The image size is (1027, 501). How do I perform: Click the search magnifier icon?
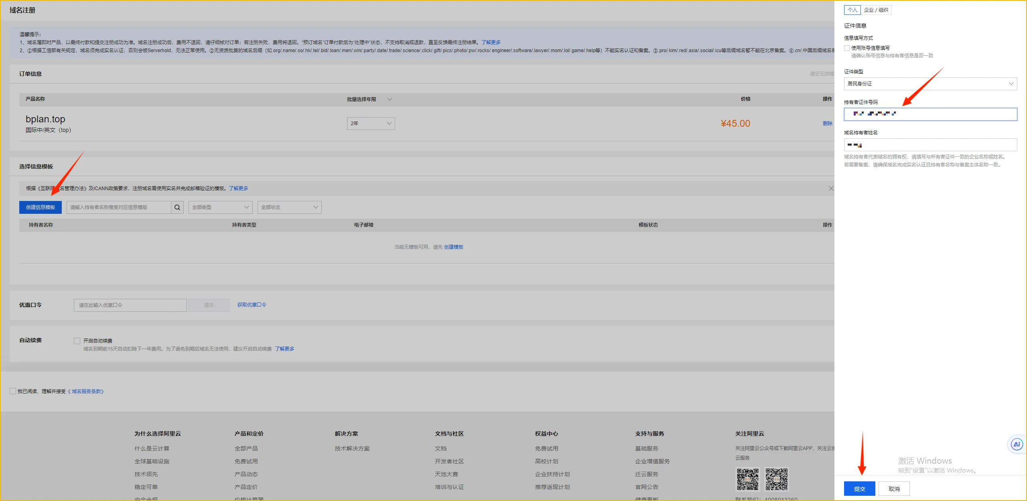[177, 207]
